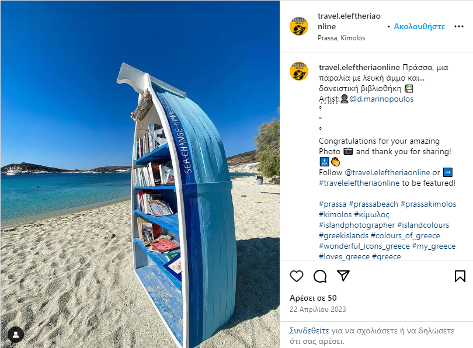The height and width of the screenshot is (348, 473).
Task: Open the three-dot more options menu
Action: (x=459, y=26)
